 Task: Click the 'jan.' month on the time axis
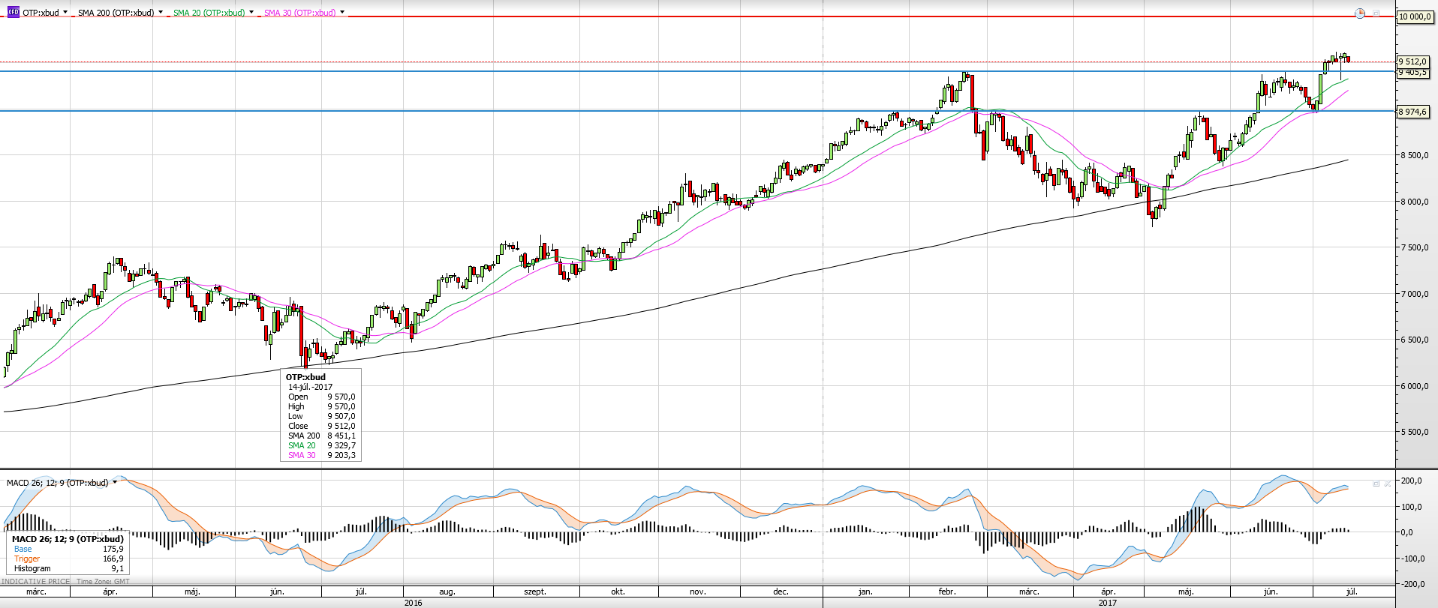(865, 592)
